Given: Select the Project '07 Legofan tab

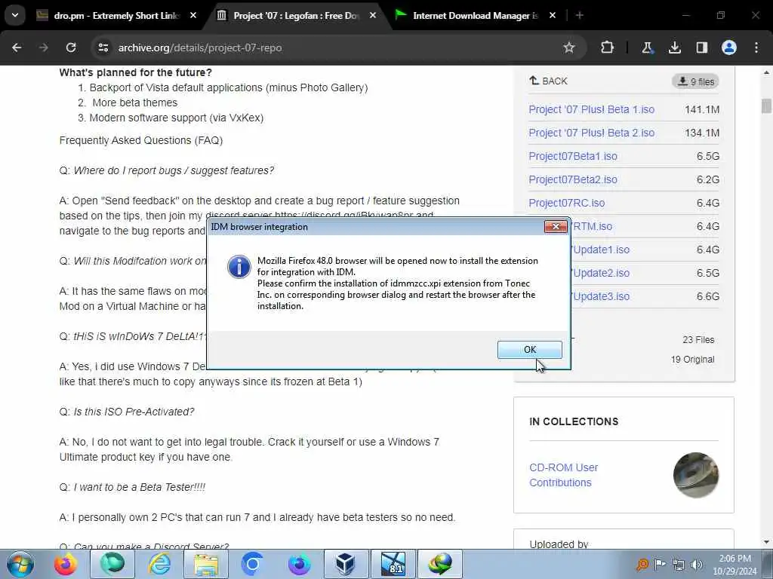Looking at the screenshot, I should pos(296,16).
